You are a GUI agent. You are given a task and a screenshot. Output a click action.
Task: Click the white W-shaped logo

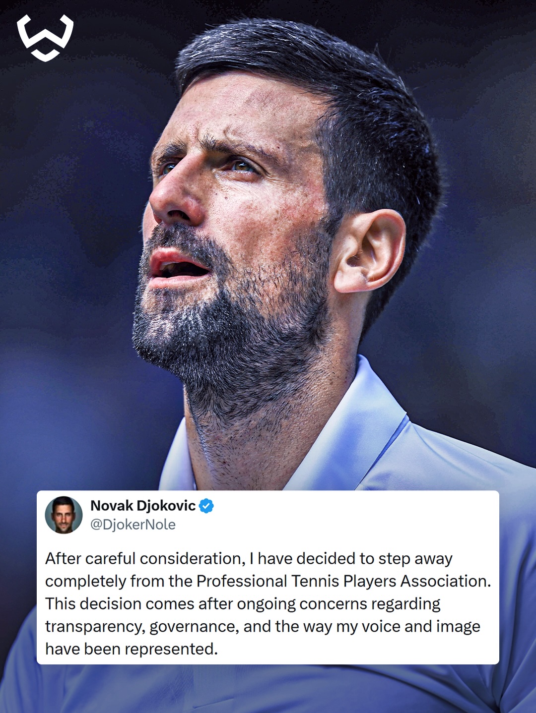(45, 38)
